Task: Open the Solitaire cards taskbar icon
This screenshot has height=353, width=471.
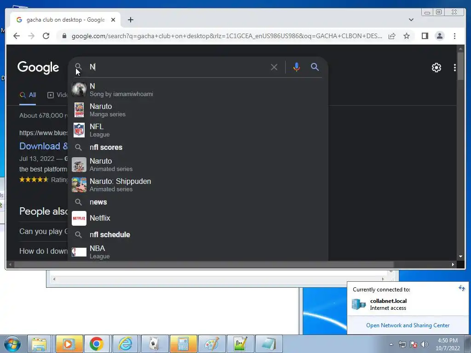Action: pyautogui.click(x=155, y=344)
